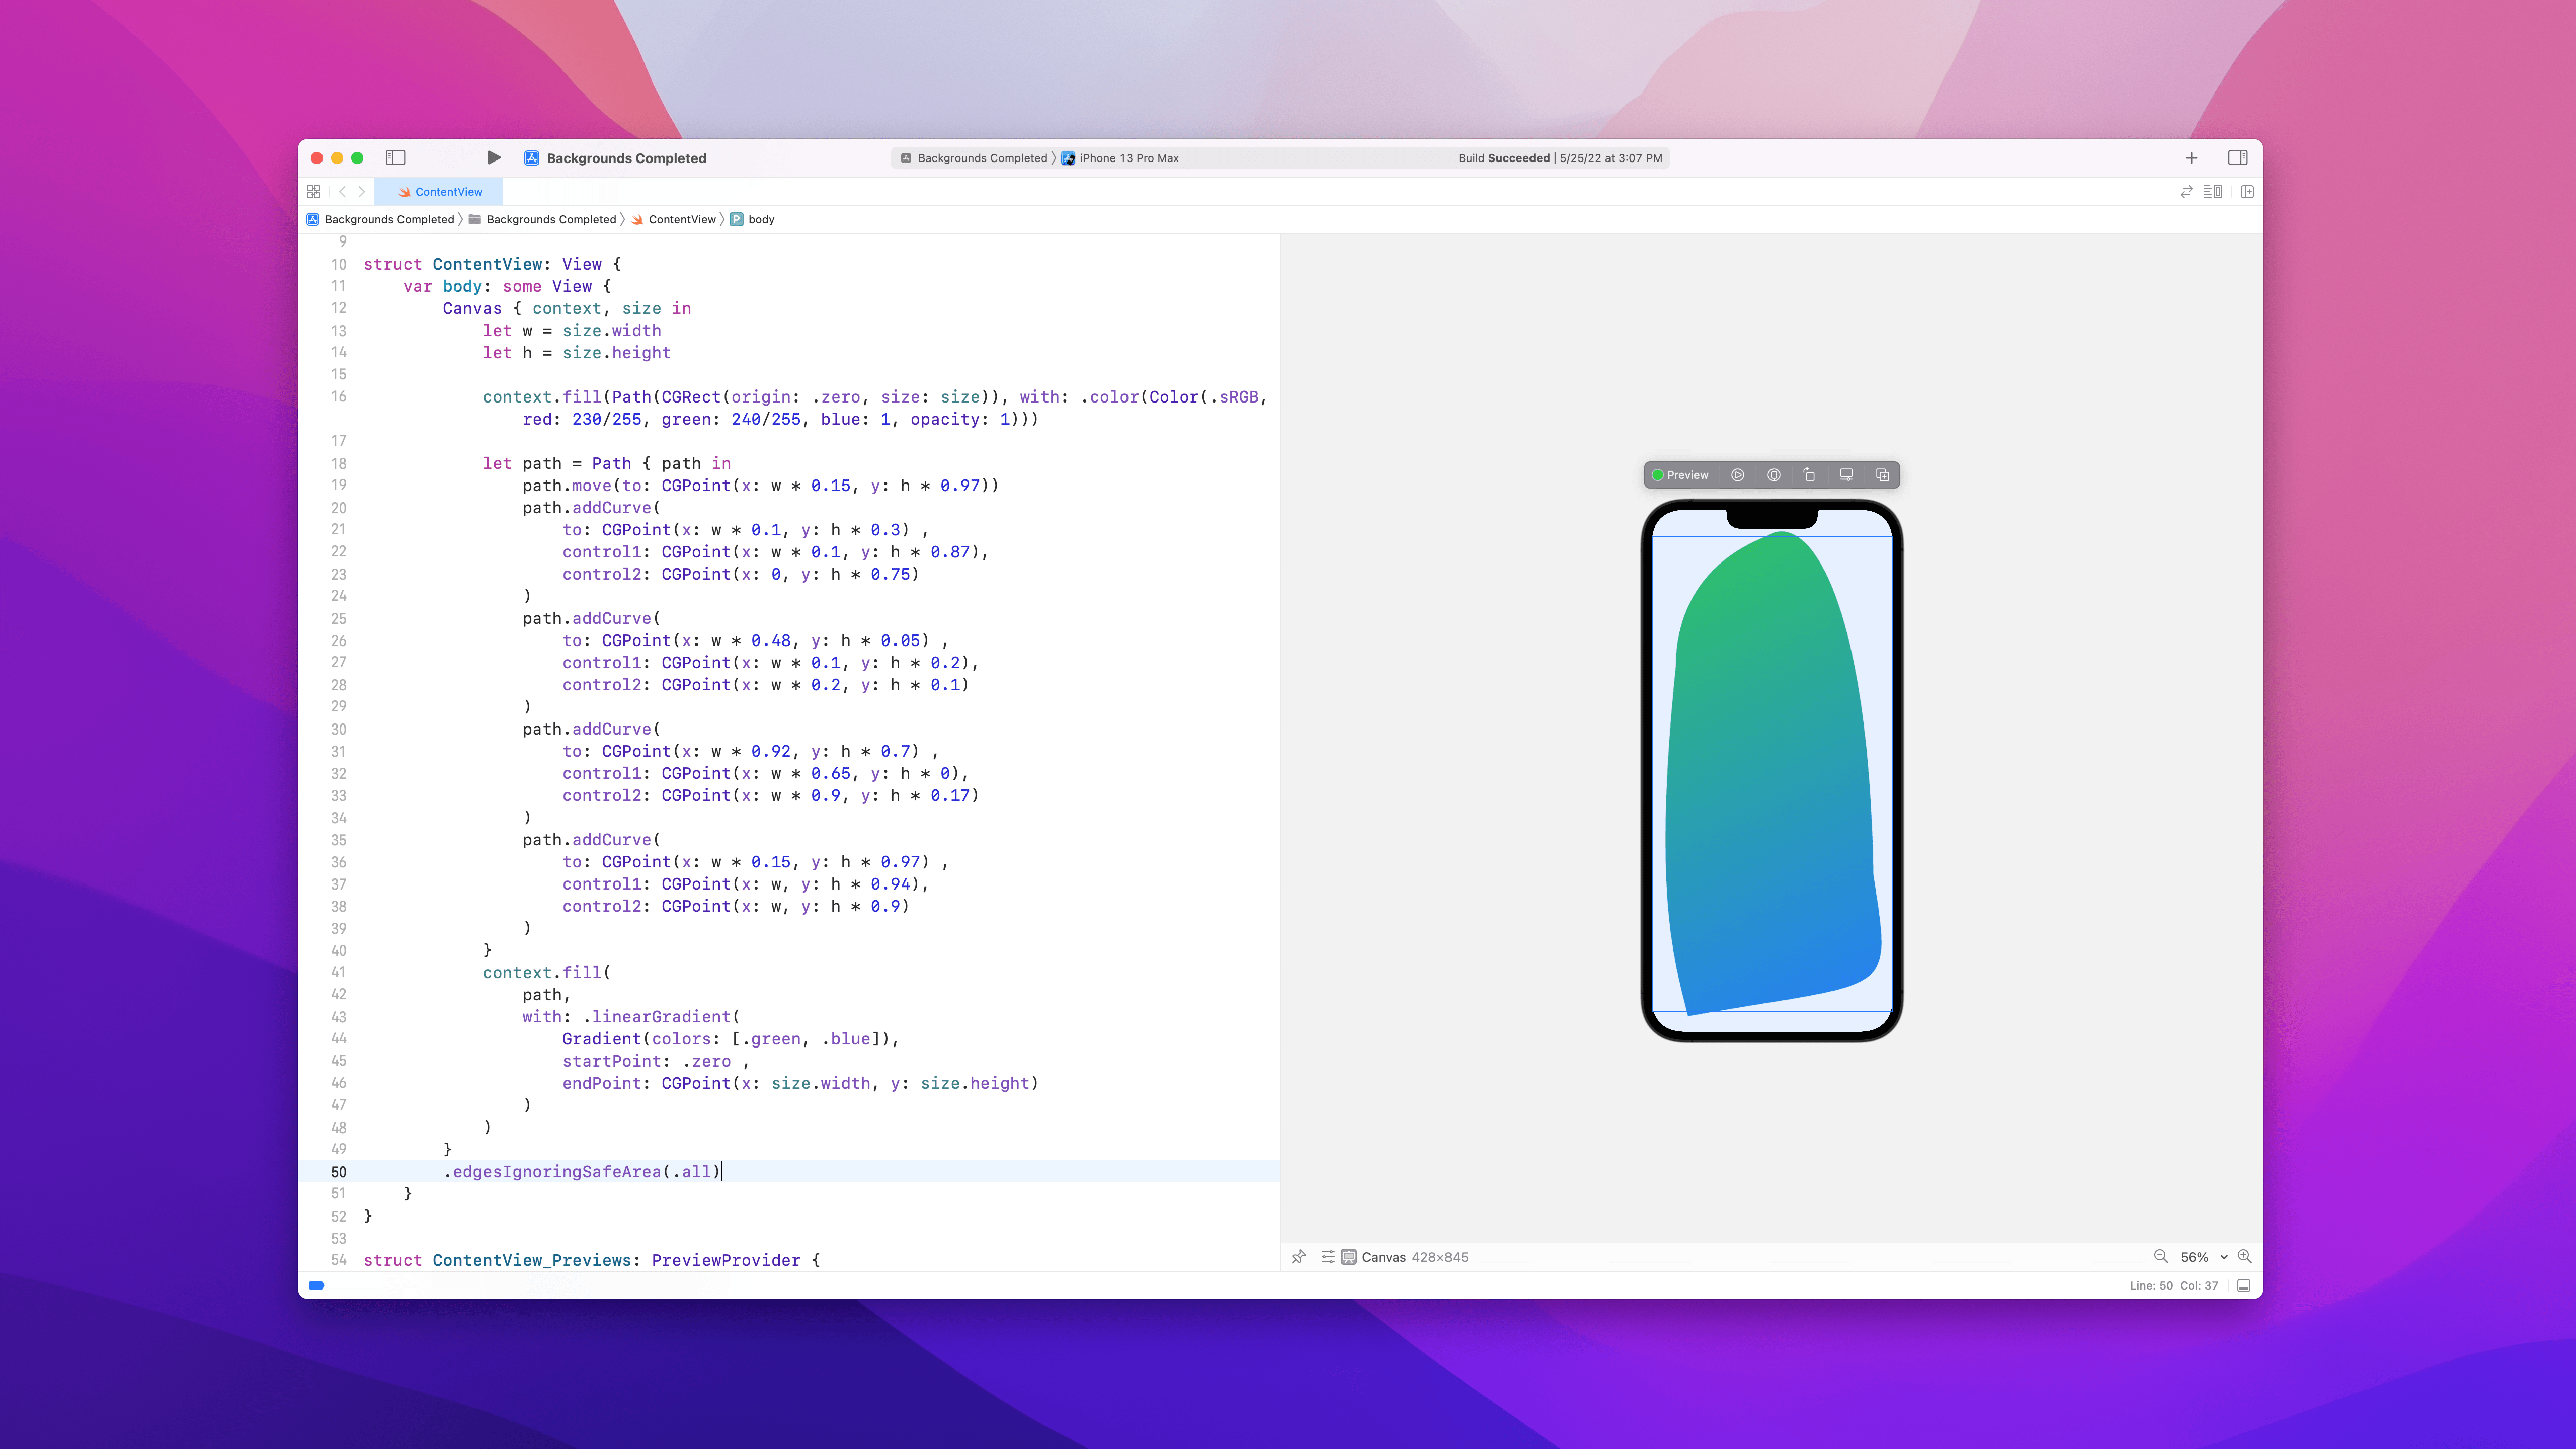Click the body breadcrumb item
Viewport: 2576px width, 1449px height.
point(760,220)
